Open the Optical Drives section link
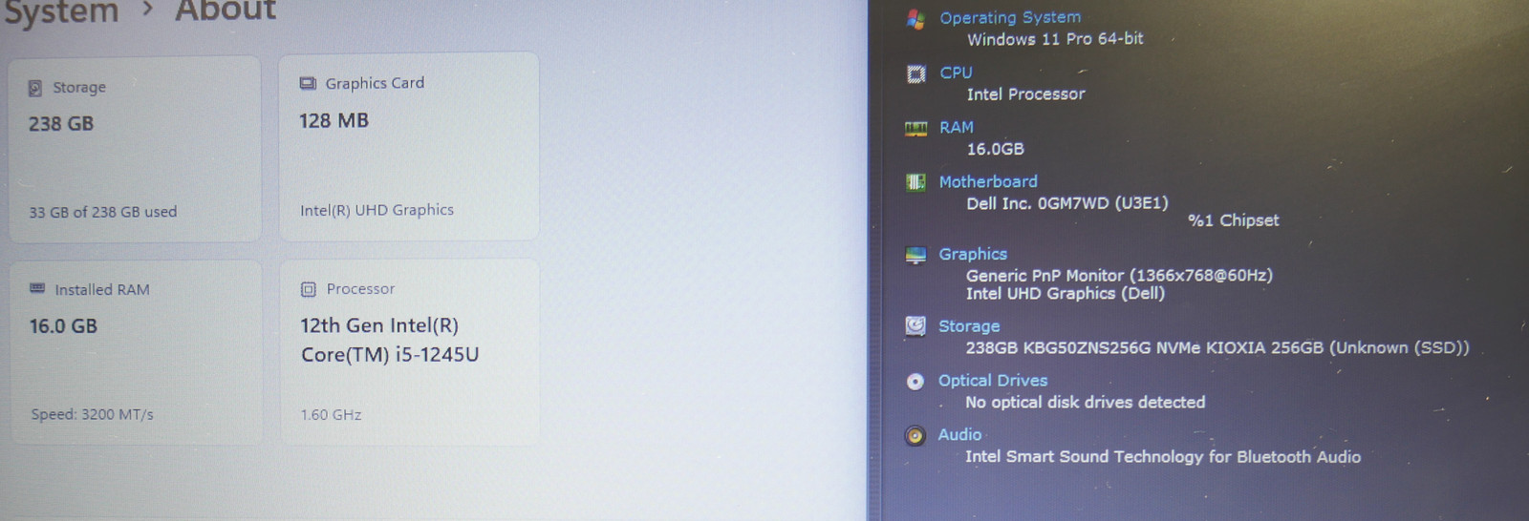Screen dimensions: 1529x521 pyautogui.click(x=992, y=381)
